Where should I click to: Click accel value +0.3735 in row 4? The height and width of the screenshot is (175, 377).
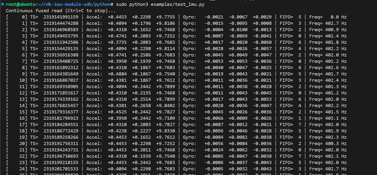(117, 42)
